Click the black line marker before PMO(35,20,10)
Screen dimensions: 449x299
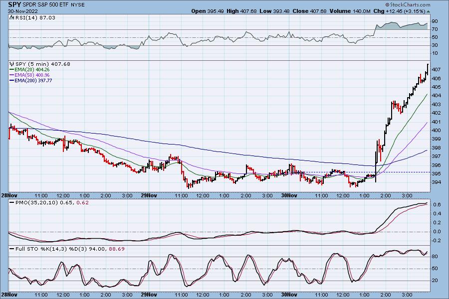12,203
